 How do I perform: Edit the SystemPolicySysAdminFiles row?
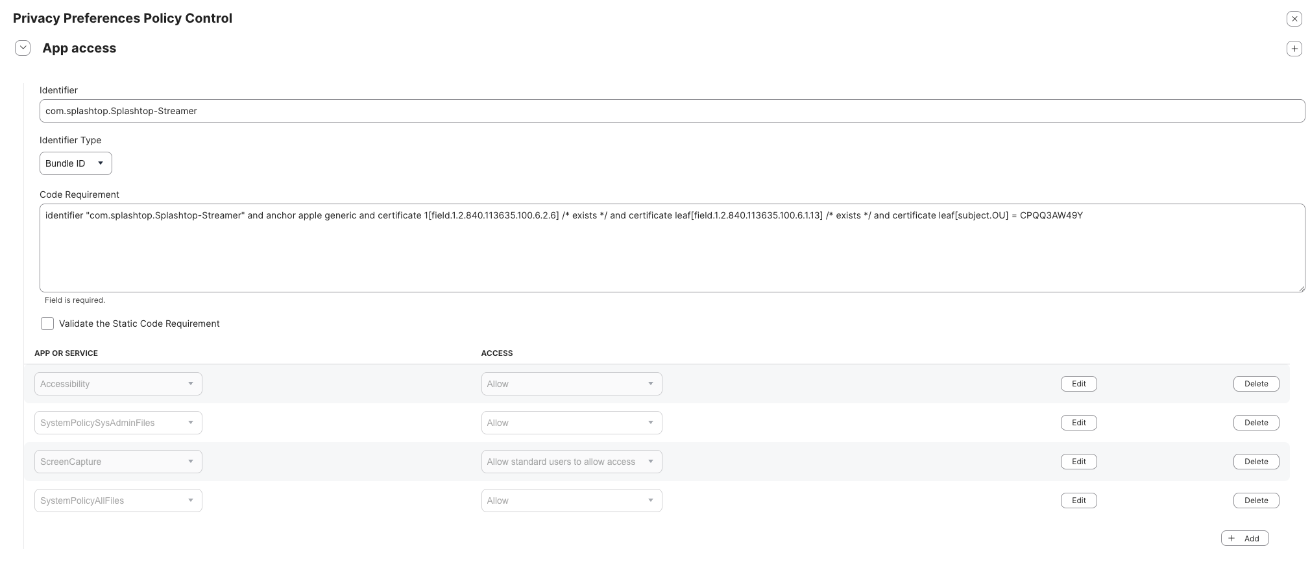point(1078,423)
